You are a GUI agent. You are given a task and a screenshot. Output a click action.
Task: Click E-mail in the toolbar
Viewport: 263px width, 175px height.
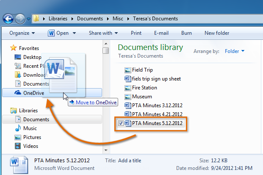pos(161,33)
